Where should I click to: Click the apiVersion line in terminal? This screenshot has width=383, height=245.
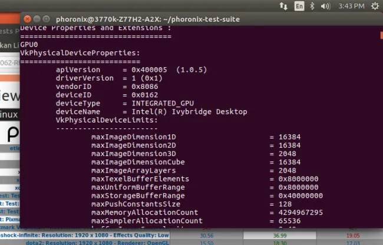[x=120, y=69]
